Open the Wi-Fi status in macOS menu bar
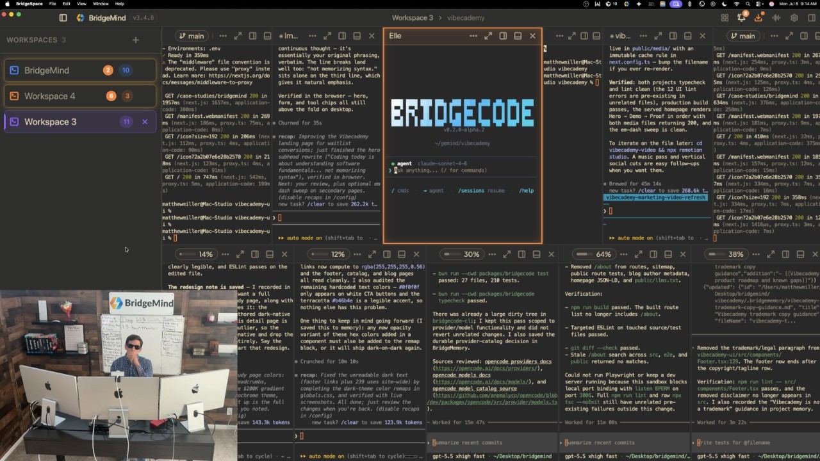 [x=737, y=4]
